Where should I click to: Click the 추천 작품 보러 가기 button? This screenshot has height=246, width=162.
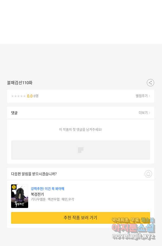coord(80,218)
